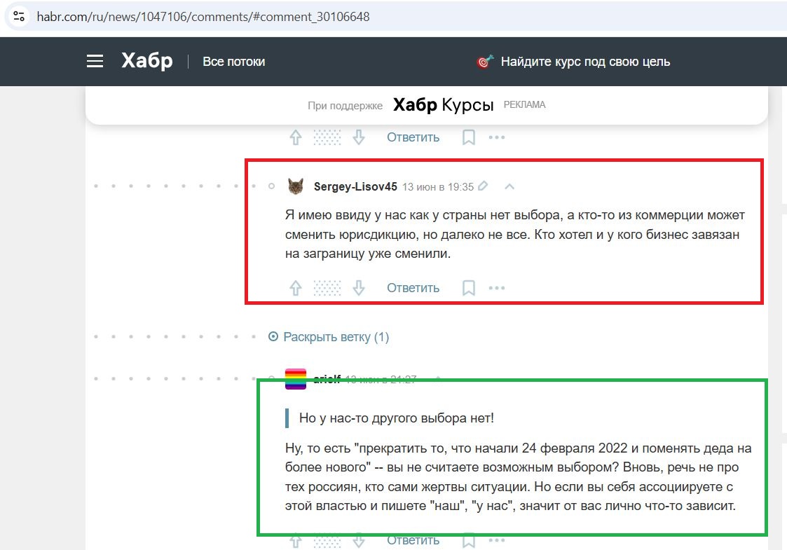Screen dimensions: 787x550
Task: Open the "Все потоки" flows menu
Action: pos(234,62)
